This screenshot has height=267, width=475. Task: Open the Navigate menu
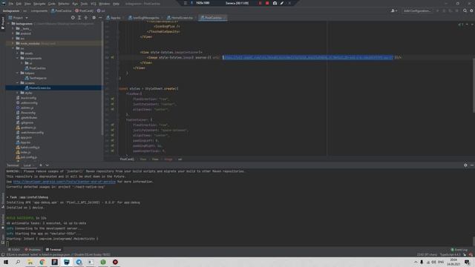coord(39,4)
